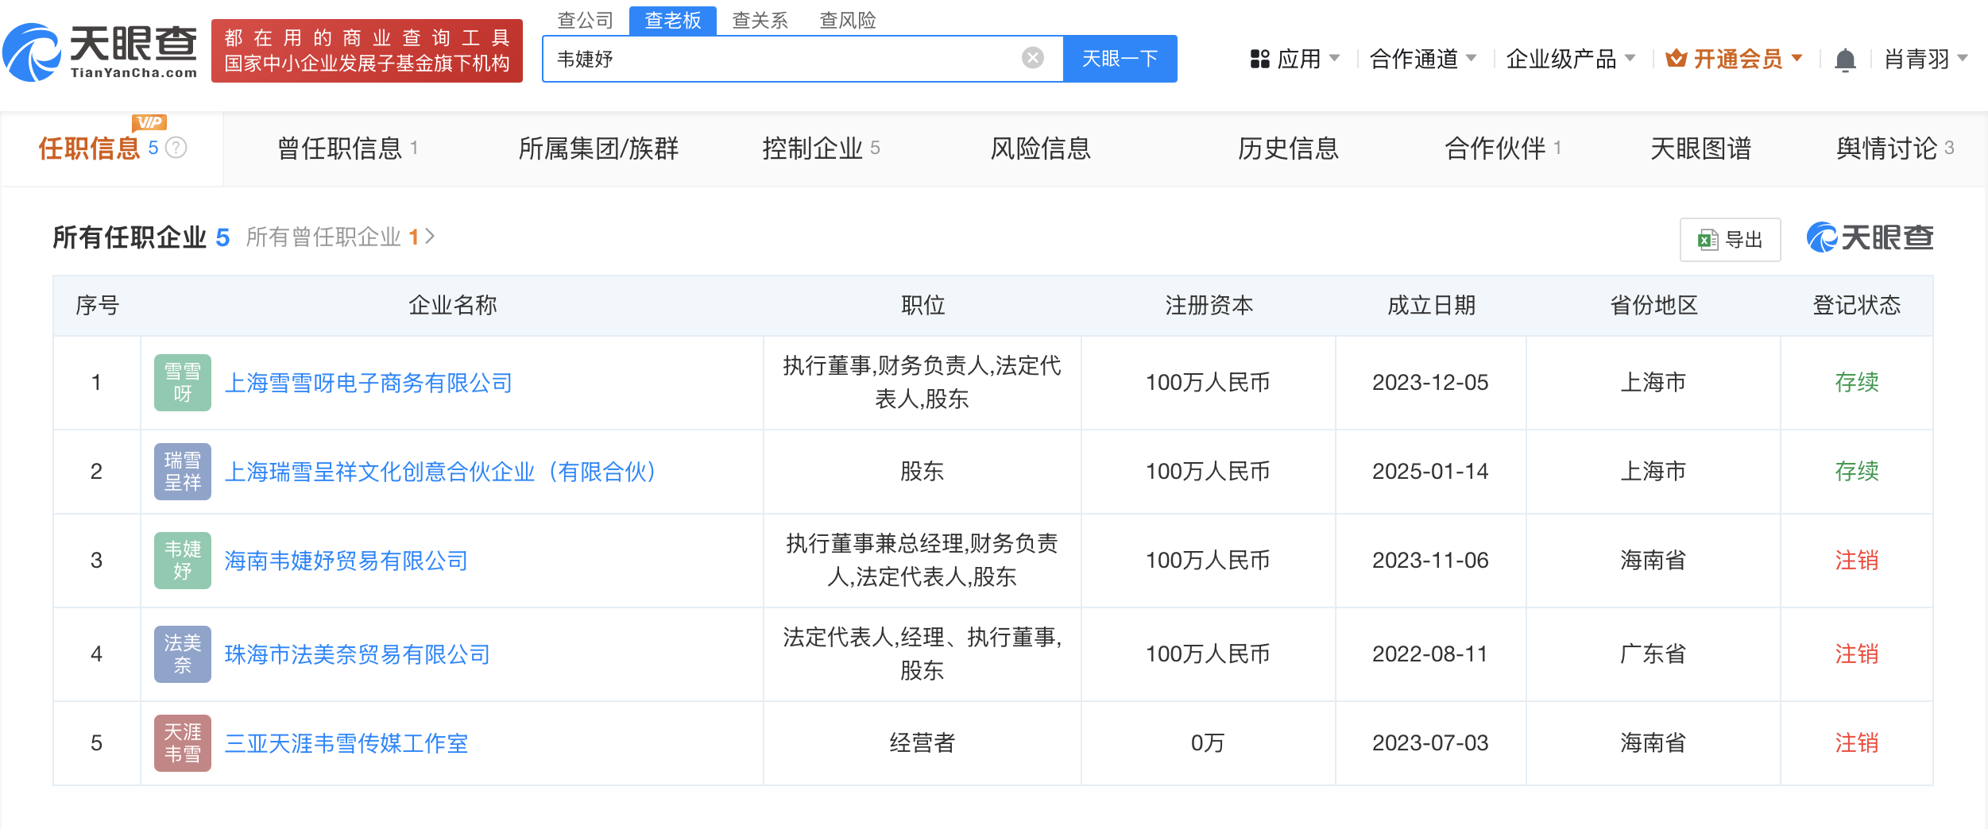This screenshot has height=829, width=1988.
Task: Click 注册资本 column header
Action: [1209, 305]
